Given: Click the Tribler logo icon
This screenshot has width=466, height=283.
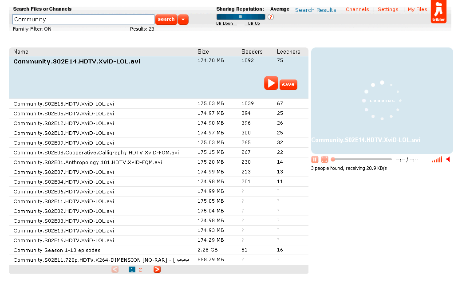Looking at the screenshot, I should click(438, 12).
